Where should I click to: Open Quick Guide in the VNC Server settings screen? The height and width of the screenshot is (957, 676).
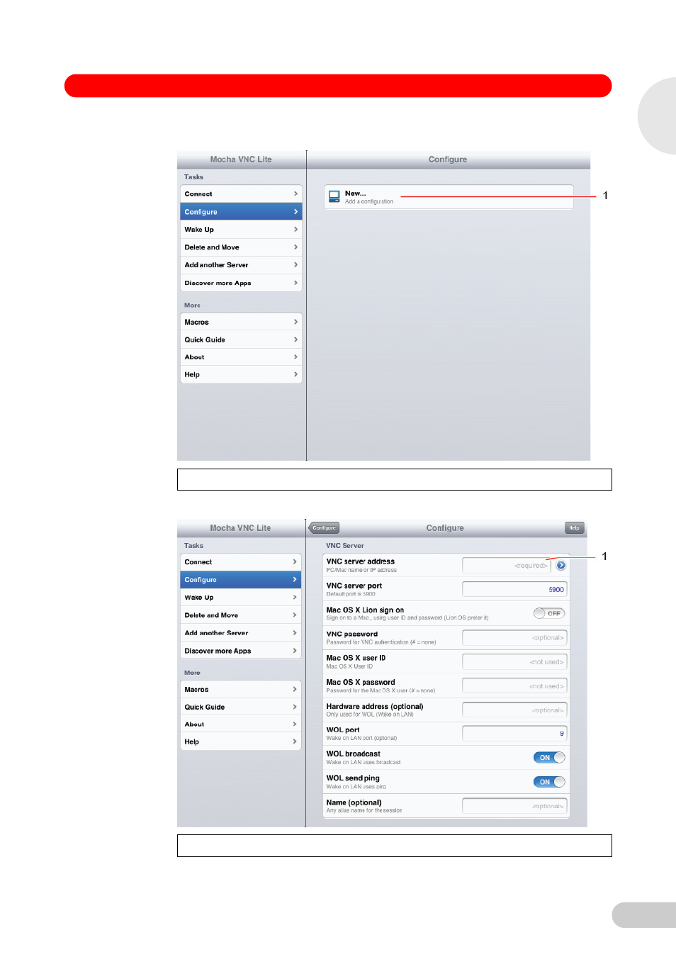(x=241, y=707)
